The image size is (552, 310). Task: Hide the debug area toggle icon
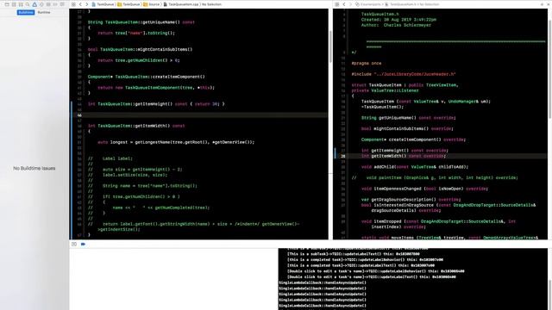(x=74, y=244)
